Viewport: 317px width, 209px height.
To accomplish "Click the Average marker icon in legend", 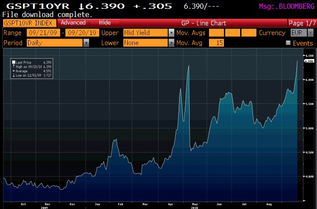I will (x=14, y=70).
